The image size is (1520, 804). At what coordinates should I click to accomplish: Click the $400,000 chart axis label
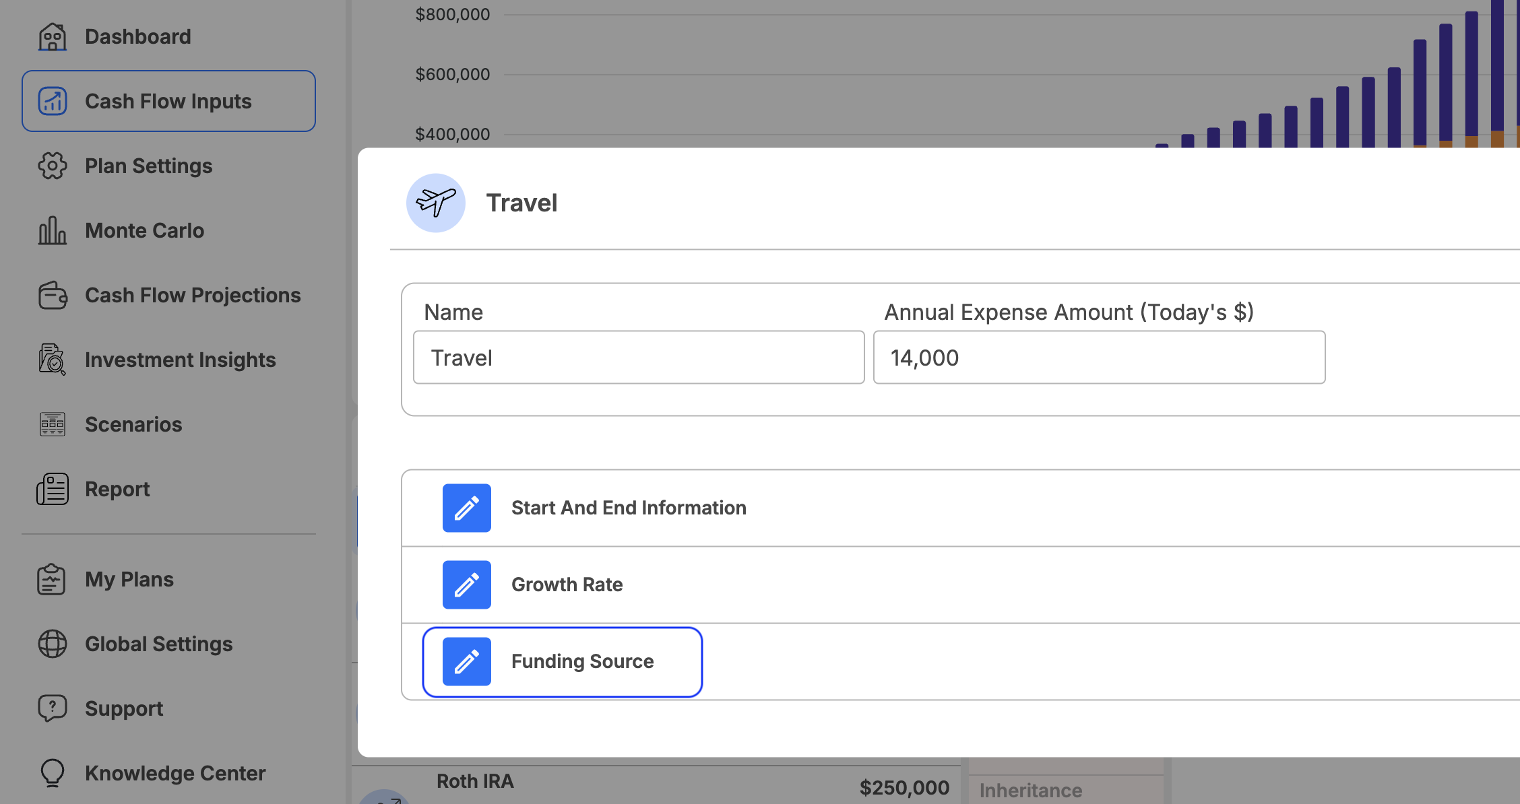(x=452, y=134)
